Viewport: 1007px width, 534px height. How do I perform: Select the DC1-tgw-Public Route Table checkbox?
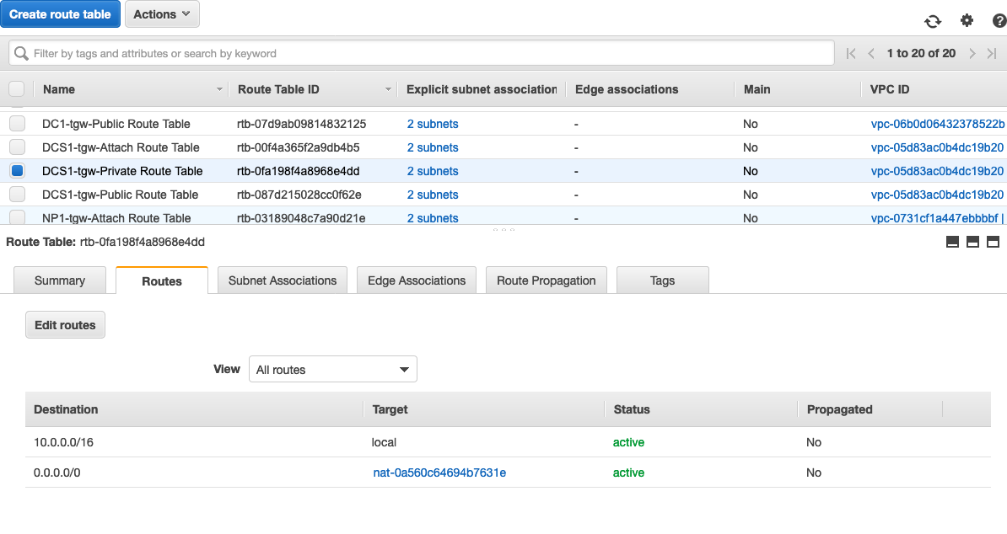click(17, 124)
